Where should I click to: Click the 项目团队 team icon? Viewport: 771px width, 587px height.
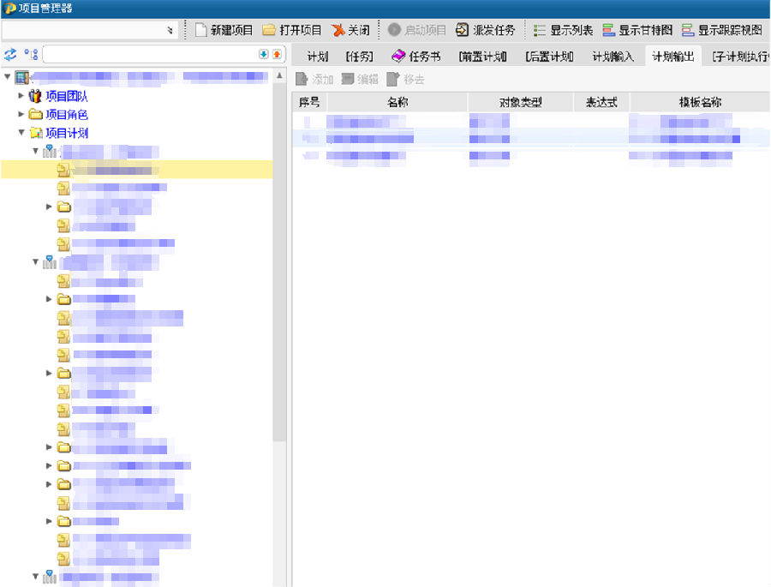(x=35, y=96)
